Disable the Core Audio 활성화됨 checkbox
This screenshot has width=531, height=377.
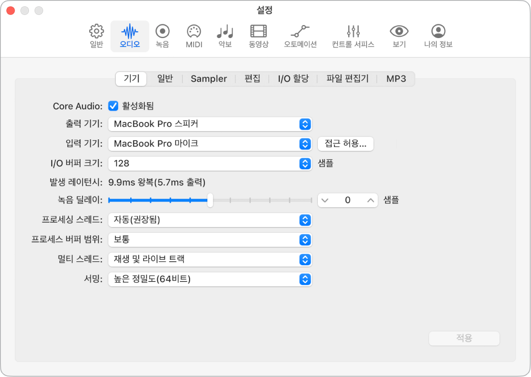(x=113, y=106)
